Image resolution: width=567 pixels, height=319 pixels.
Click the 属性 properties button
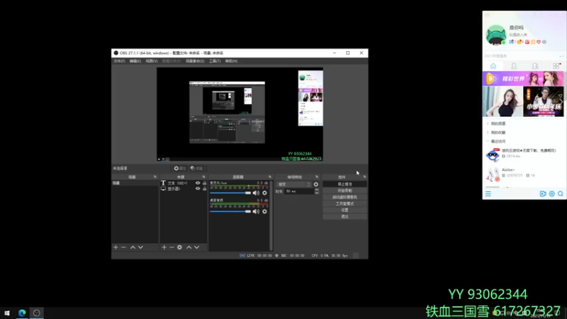click(x=180, y=168)
